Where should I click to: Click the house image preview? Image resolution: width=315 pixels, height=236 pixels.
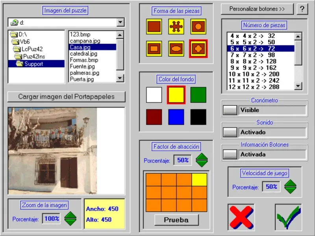tap(53, 151)
